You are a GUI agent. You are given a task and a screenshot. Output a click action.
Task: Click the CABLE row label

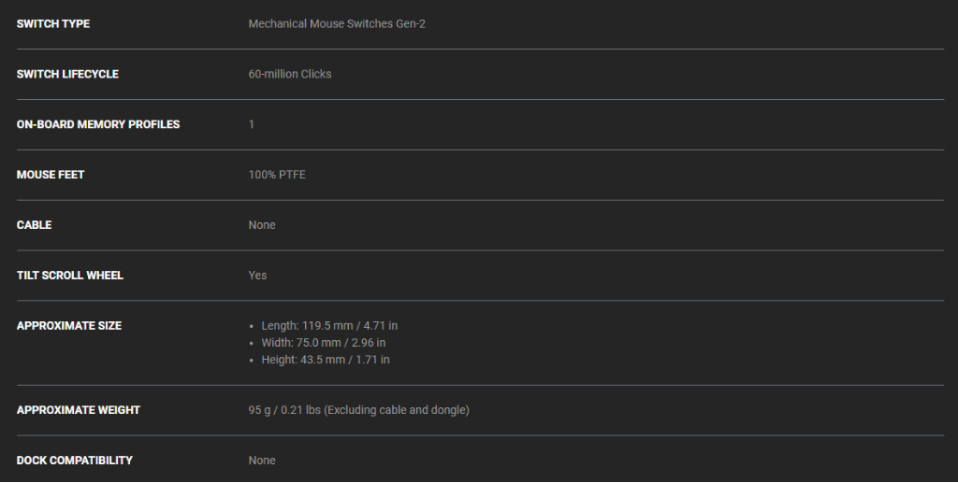[x=35, y=225]
